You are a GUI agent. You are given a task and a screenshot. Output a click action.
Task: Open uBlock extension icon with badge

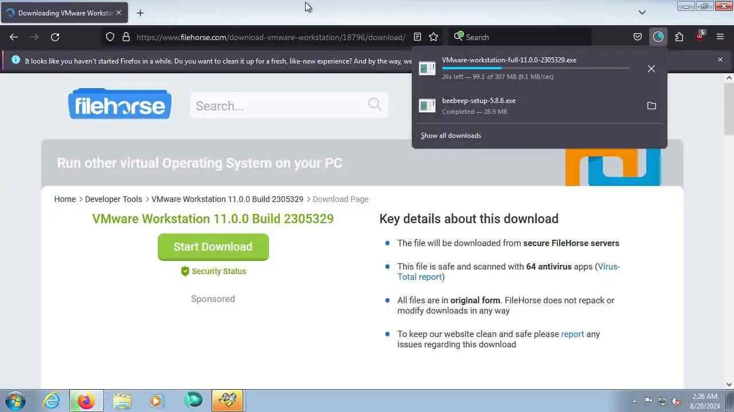click(700, 37)
